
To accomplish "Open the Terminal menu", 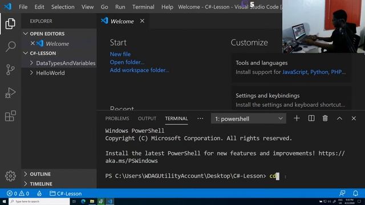I will 143,7.
